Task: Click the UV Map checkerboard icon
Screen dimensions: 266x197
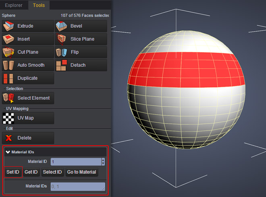Action: coord(8,118)
